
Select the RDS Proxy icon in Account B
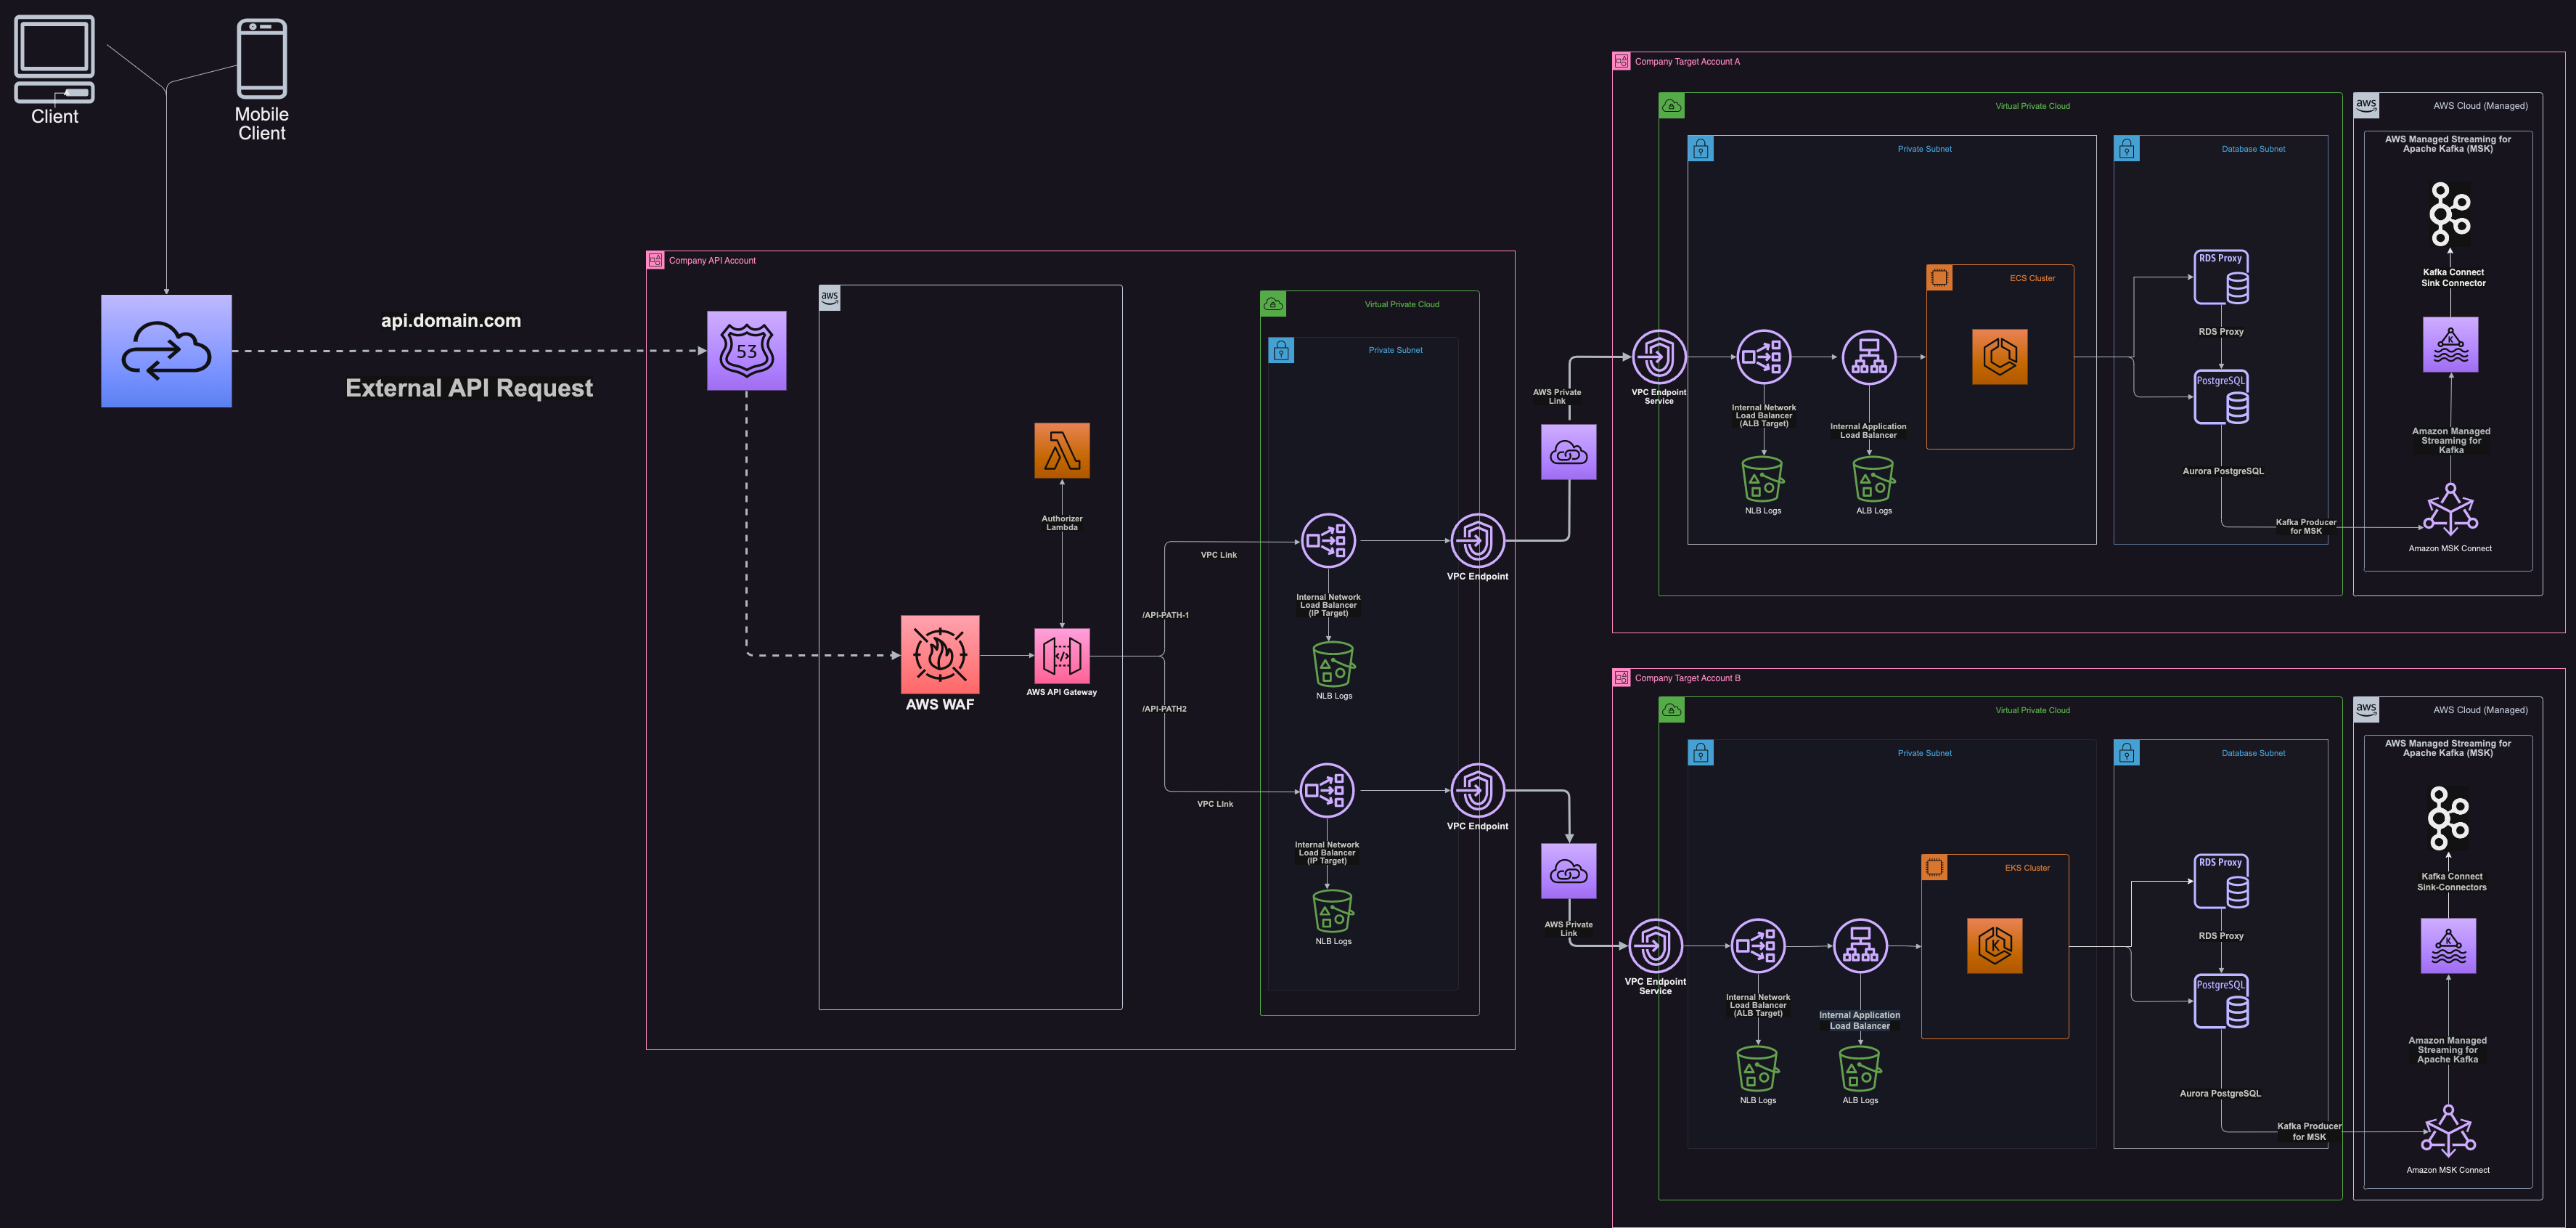[x=2221, y=882]
